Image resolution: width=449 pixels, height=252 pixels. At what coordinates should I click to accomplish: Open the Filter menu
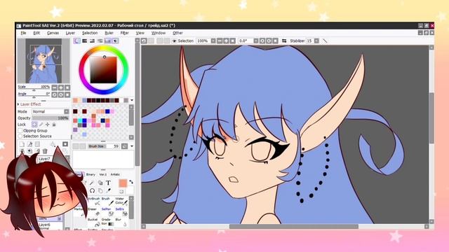pos(124,33)
